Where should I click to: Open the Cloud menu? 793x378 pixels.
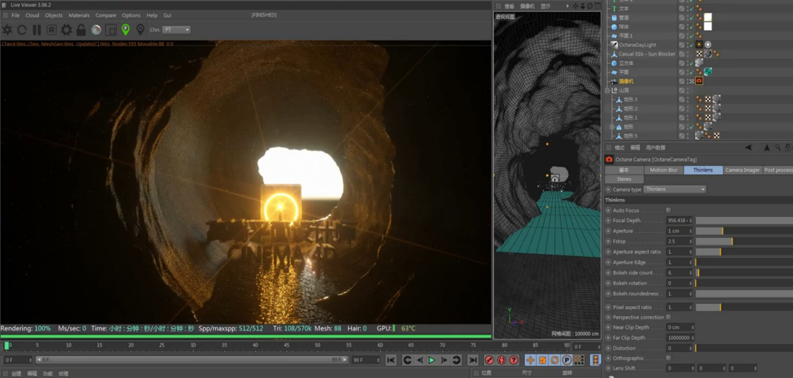tap(32, 15)
